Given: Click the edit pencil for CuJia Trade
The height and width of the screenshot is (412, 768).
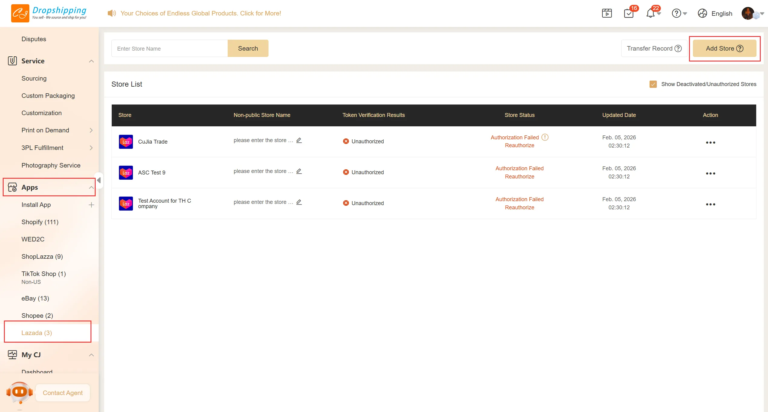Looking at the screenshot, I should (299, 140).
